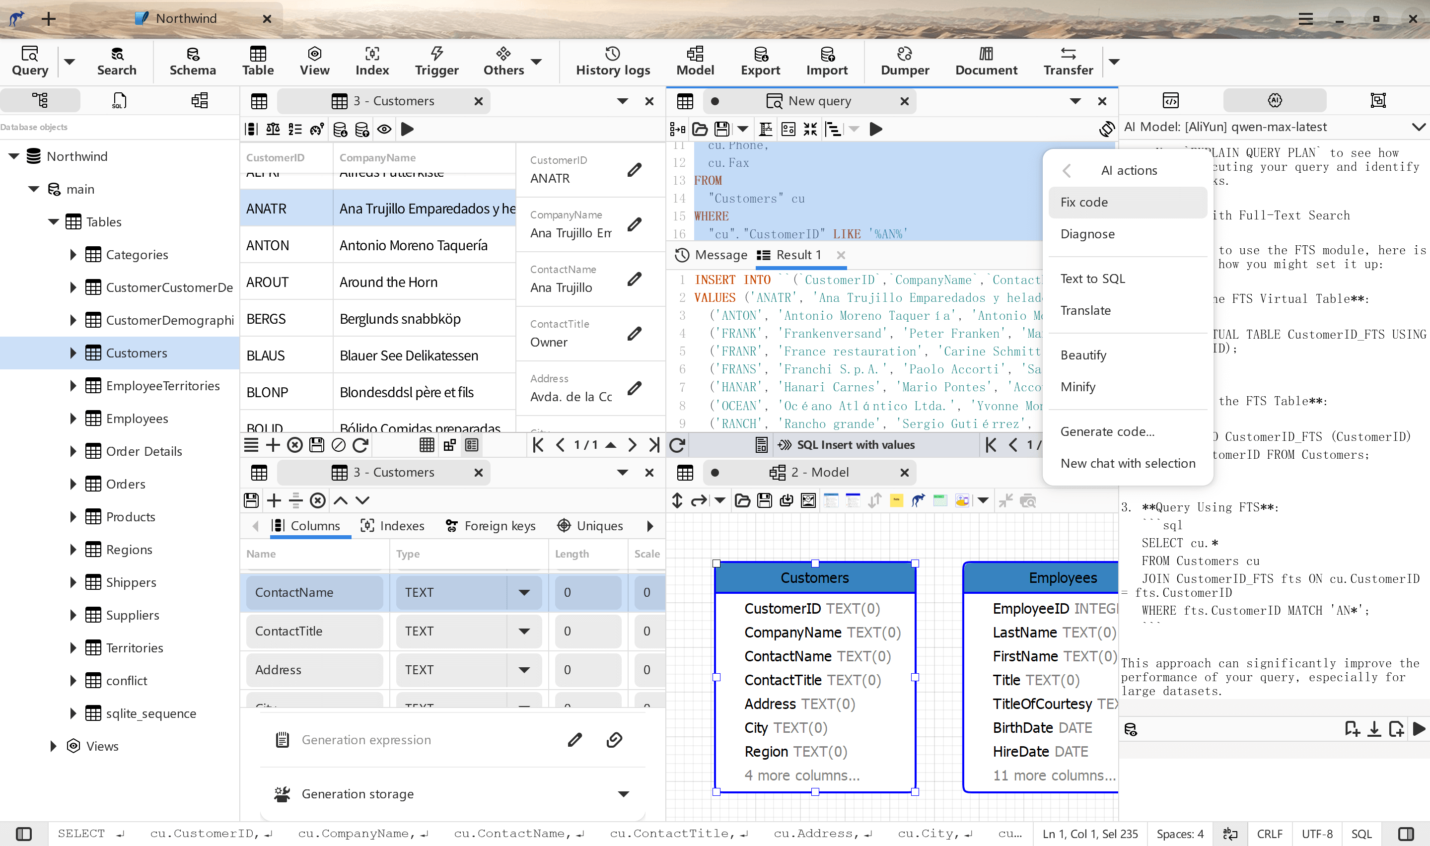
Task: Run the query with the play icon
Action: pyautogui.click(x=875, y=130)
